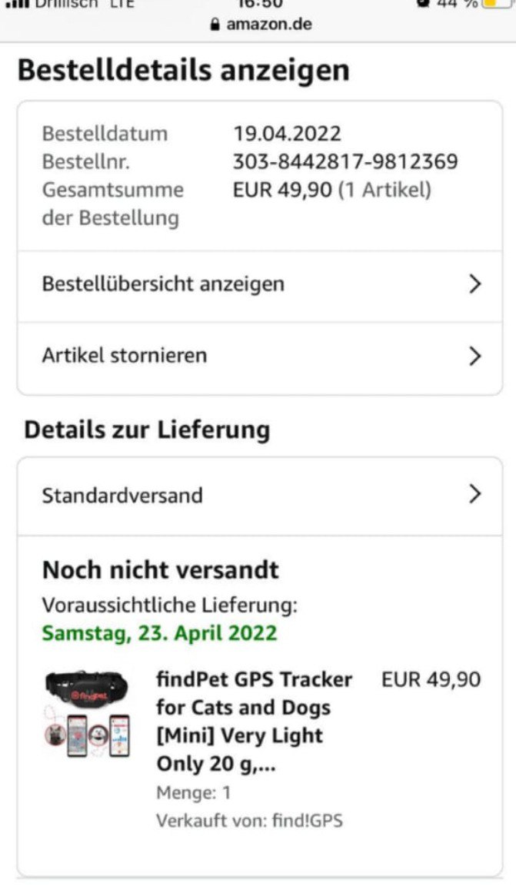516x889 pixels.
Task: Expand Bestellübersicht anzeigen chevron arrow
Action: (x=475, y=284)
